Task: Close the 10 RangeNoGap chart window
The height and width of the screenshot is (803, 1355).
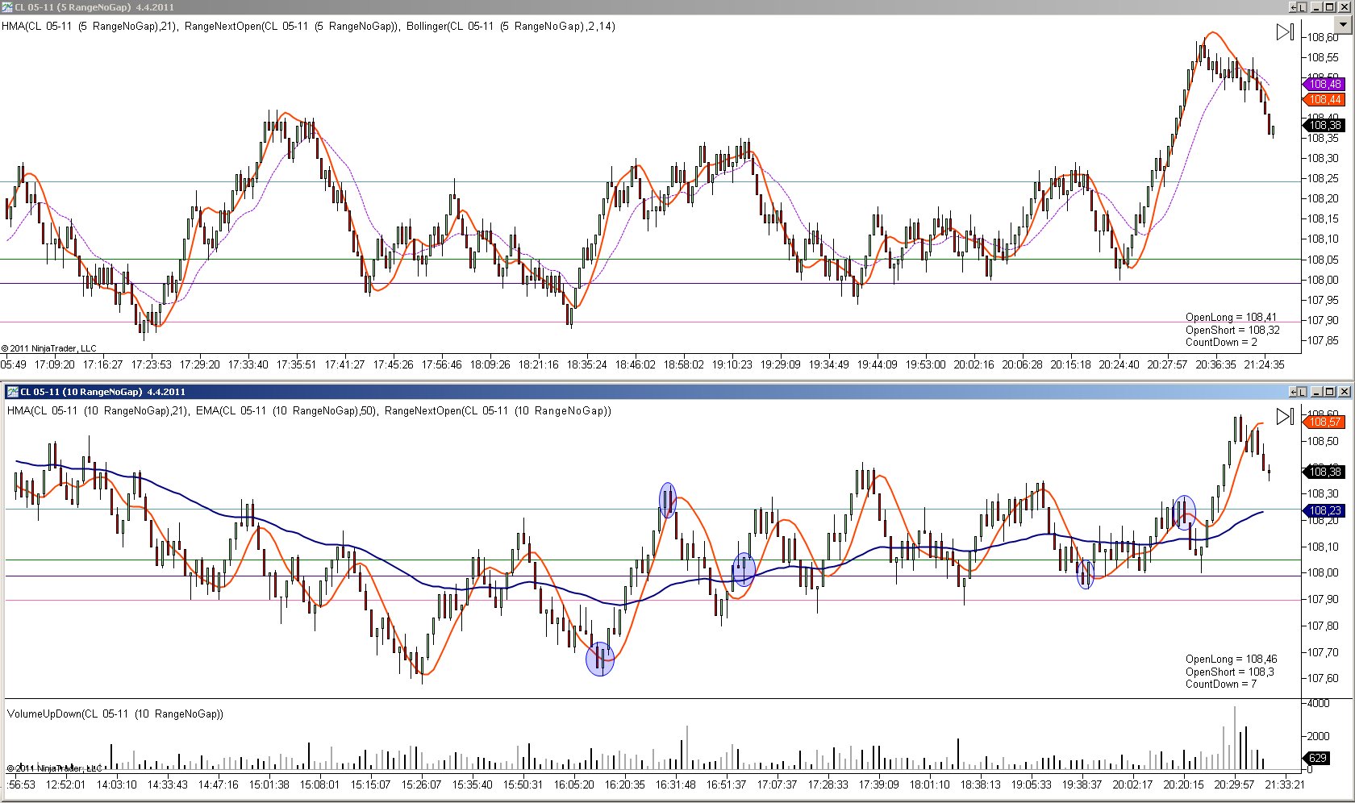Action: pyautogui.click(x=1345, y=392)
